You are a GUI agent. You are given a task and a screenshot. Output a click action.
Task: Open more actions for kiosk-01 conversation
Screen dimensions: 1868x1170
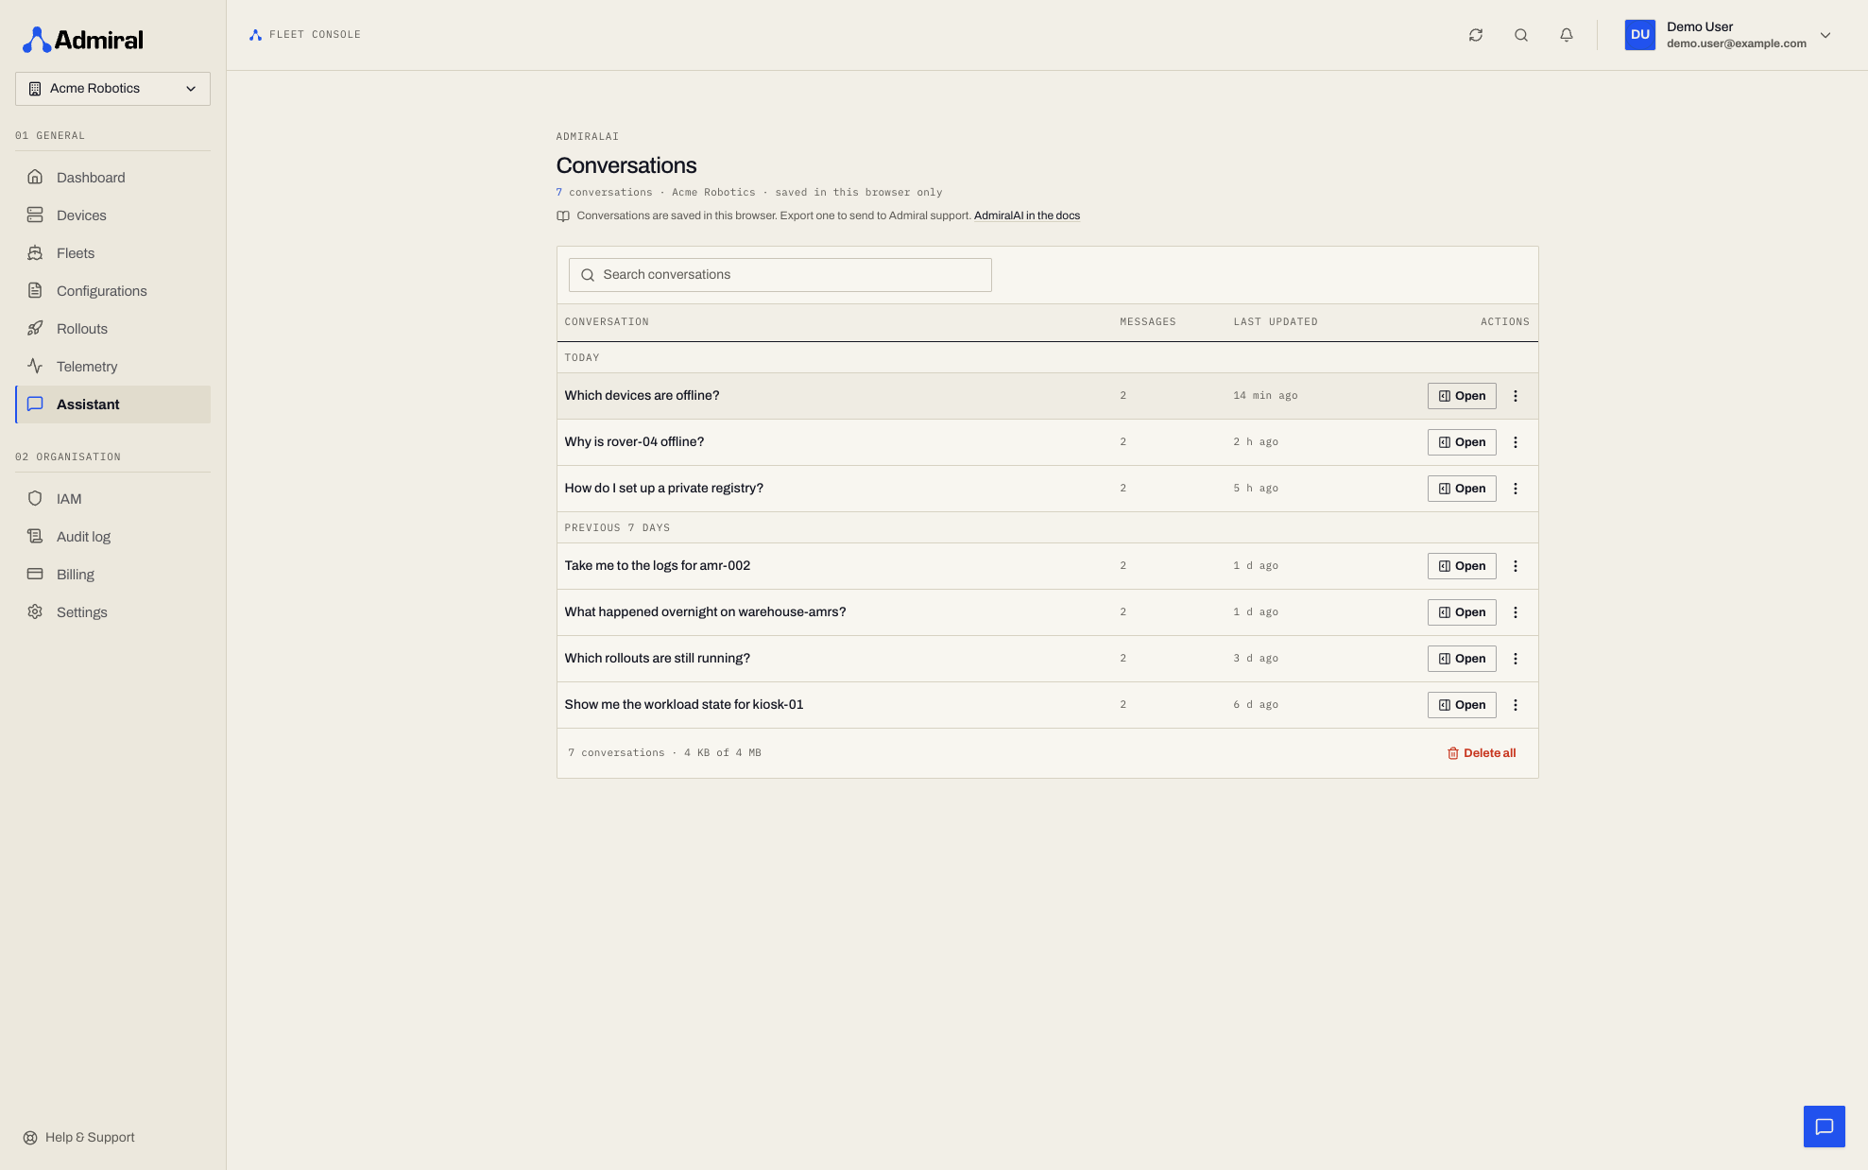[x=1515, y=705]
